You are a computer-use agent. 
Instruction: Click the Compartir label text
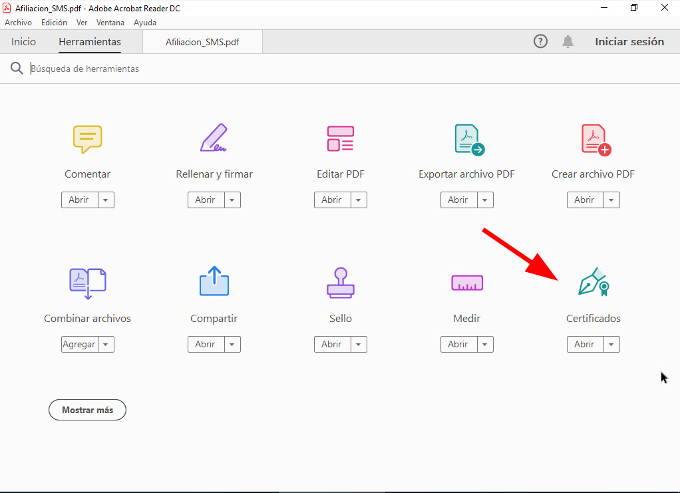pos(214,318)
